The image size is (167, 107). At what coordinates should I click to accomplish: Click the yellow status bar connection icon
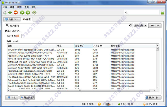(x=99, y=104)
